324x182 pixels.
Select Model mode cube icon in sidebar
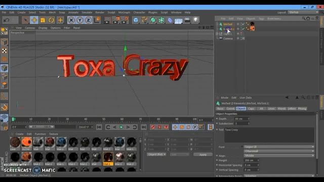[x=5, y=68]
